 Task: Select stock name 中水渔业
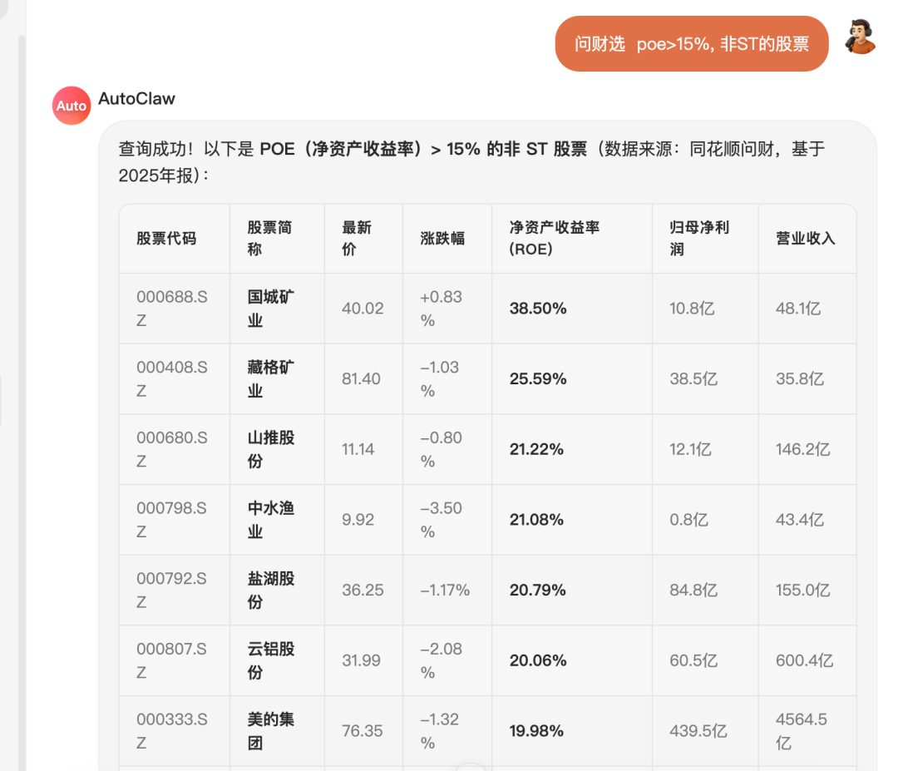pyautogui.click(x=271, y=520)
